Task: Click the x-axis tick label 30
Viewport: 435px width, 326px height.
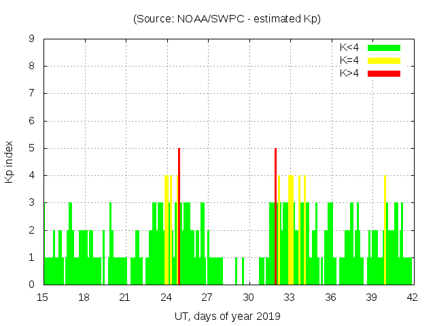Action: point(249,297)
